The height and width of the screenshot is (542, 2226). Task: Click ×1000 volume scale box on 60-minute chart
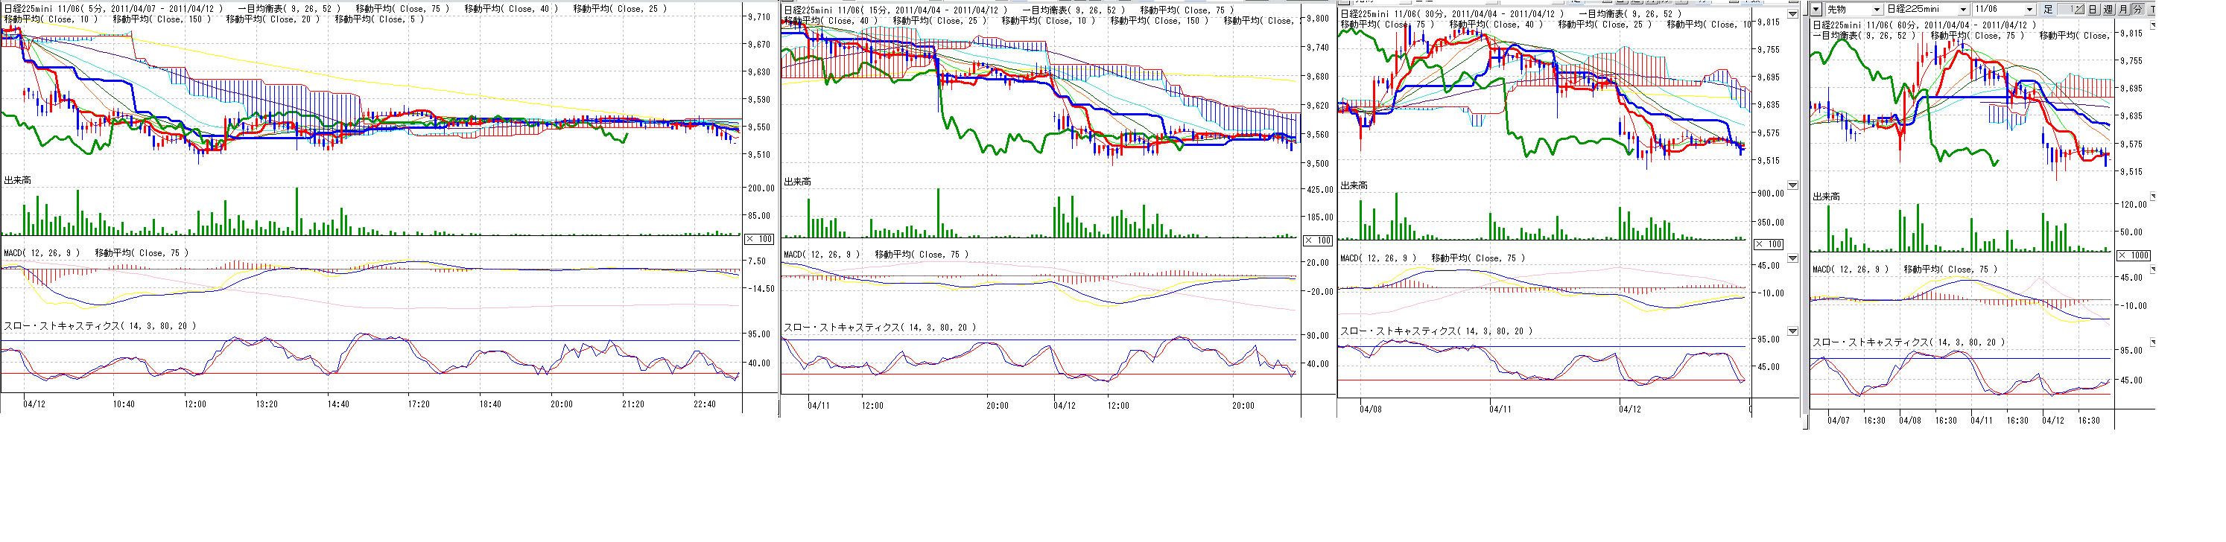2134,255
